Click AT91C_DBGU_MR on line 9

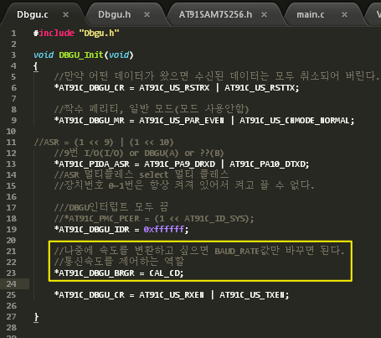(x=91, y=121)
